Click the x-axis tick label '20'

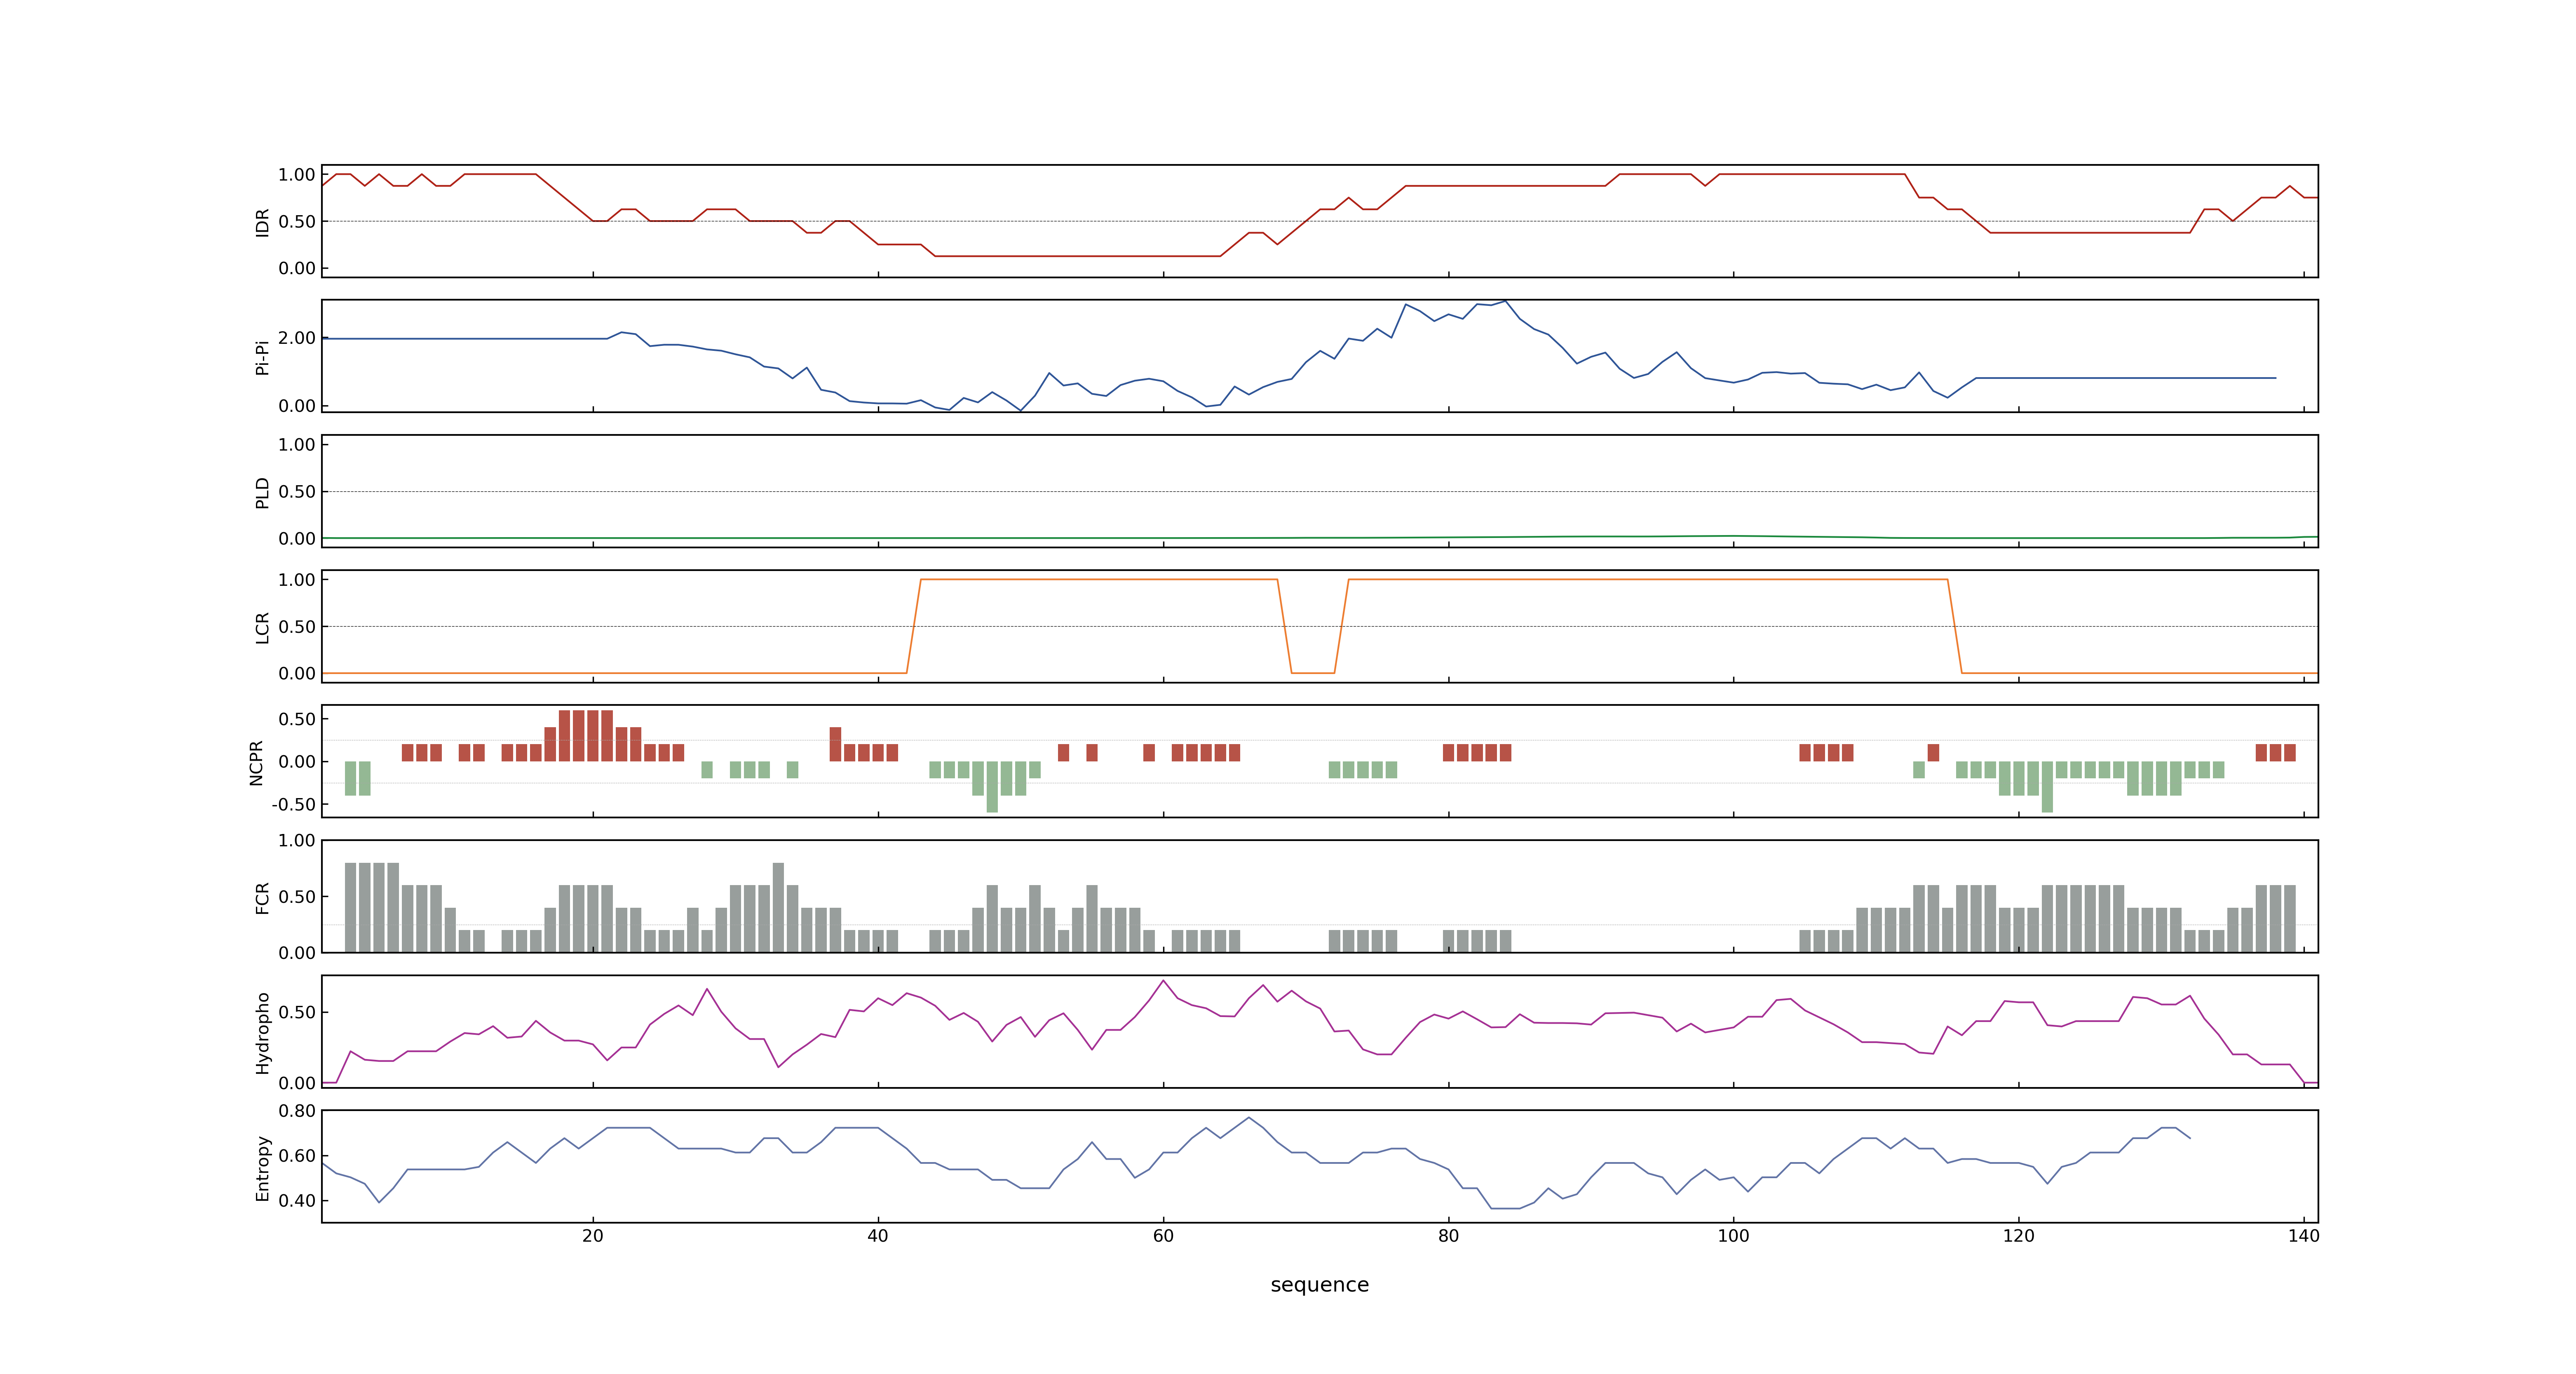pyautogui.click(x=593, y=1235)
